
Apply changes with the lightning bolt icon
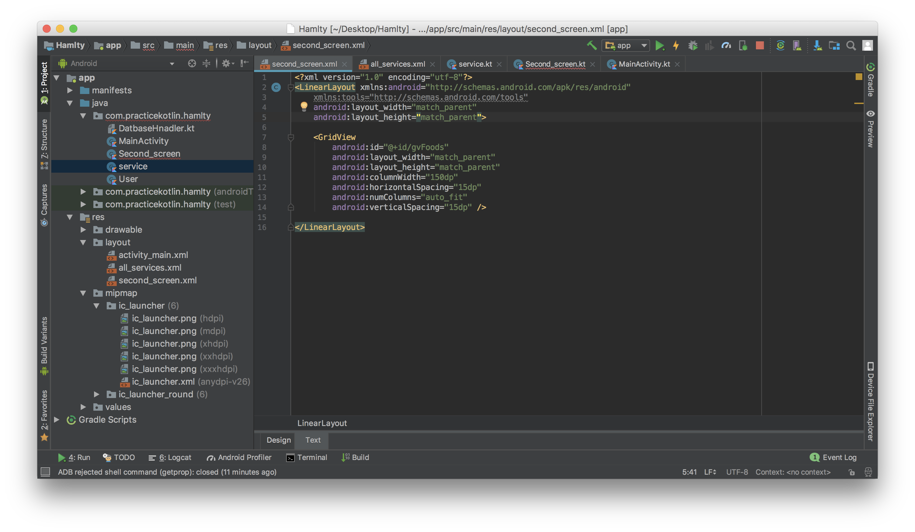[676, 46]
